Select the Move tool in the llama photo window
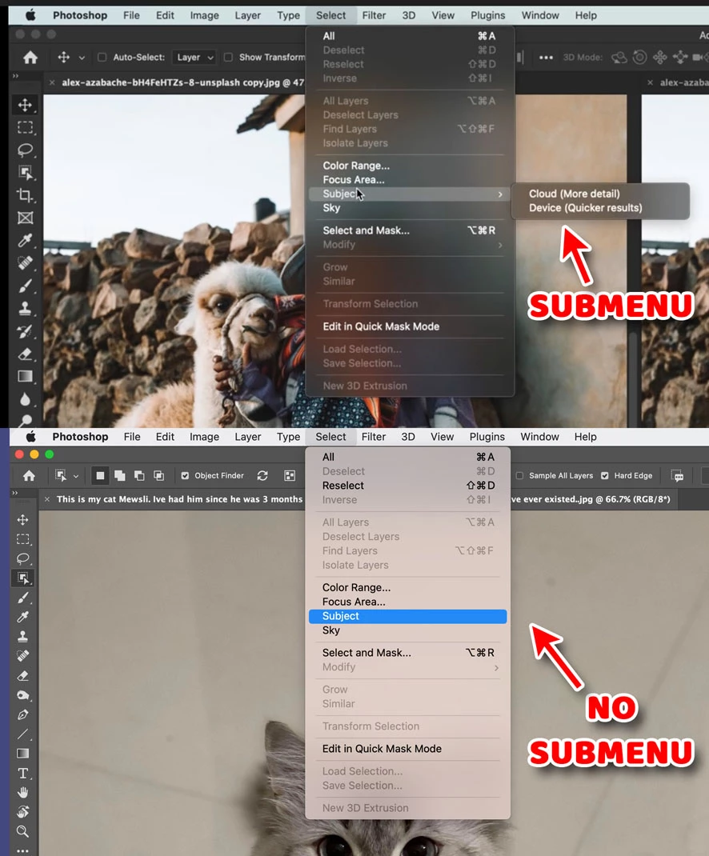This screenshot has width=709, height=856. pyautogui.click(x=25, y=104)
